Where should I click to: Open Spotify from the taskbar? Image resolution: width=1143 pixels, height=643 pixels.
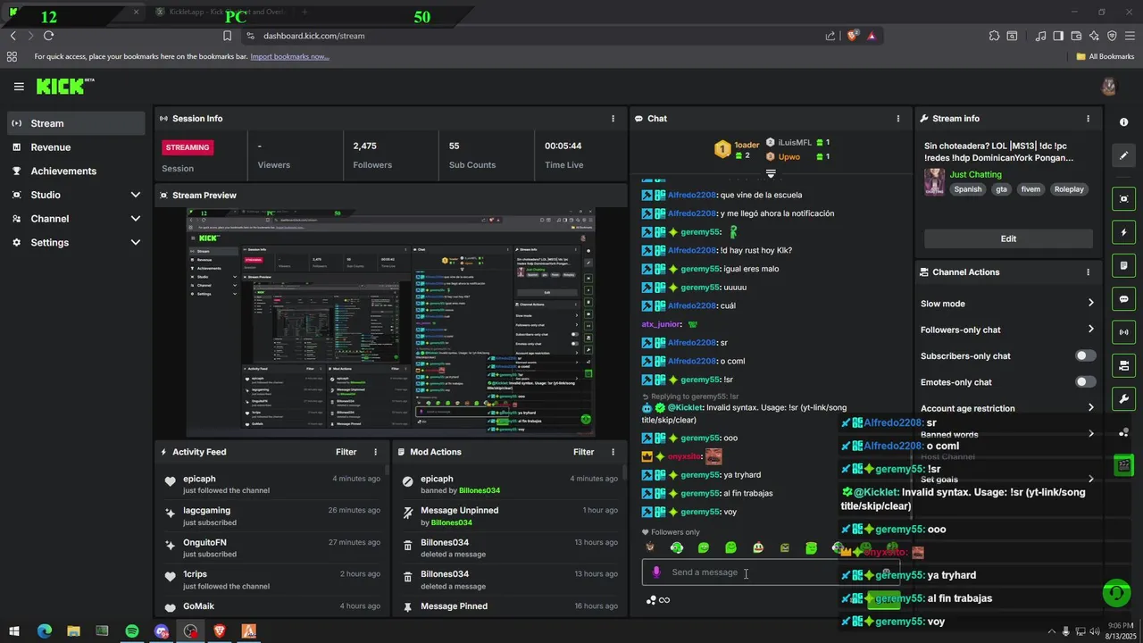[132, 631]
